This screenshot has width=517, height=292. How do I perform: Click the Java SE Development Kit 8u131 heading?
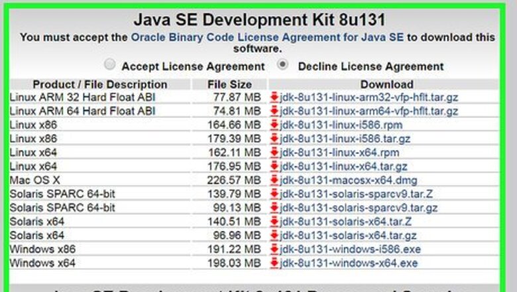point(259,19)
